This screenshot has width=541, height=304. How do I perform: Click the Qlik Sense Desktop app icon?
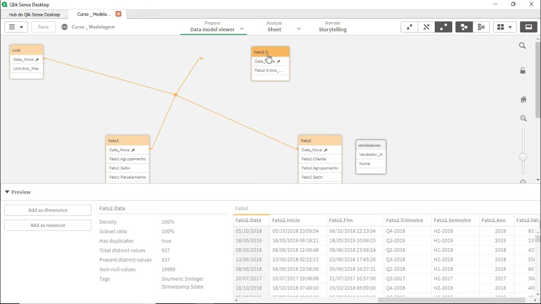(x=5, y=4)
